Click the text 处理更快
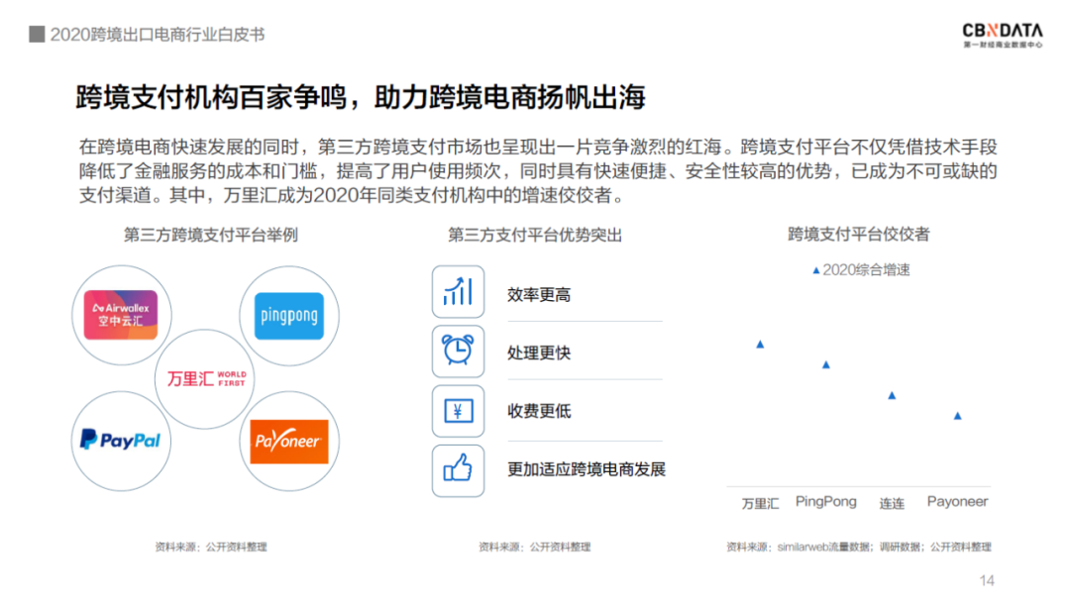This screenshot has width=1070, height=601. click(x=539, y=352)
